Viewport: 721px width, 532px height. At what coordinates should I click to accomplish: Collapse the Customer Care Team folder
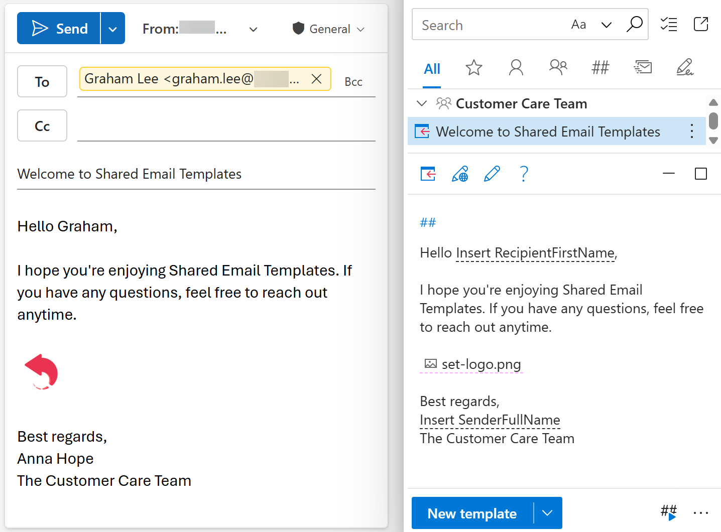coord(422,103)
